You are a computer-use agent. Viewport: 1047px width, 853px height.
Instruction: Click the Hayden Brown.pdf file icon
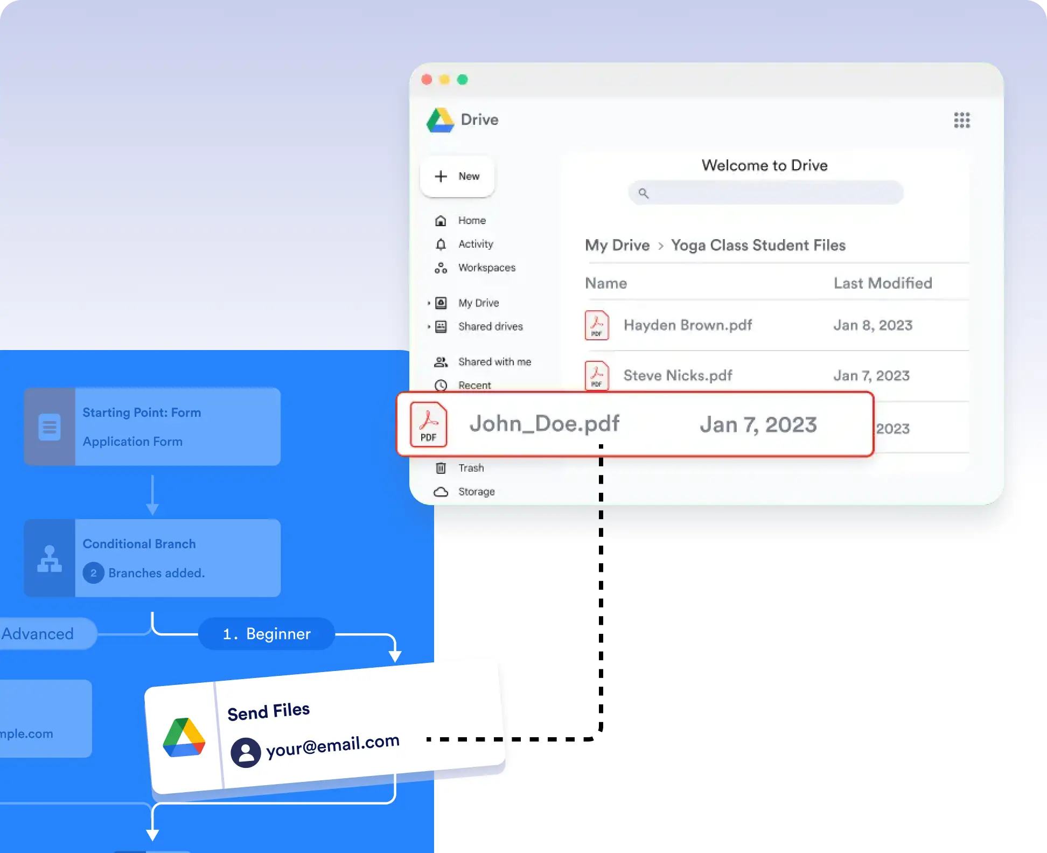point(597,325)
